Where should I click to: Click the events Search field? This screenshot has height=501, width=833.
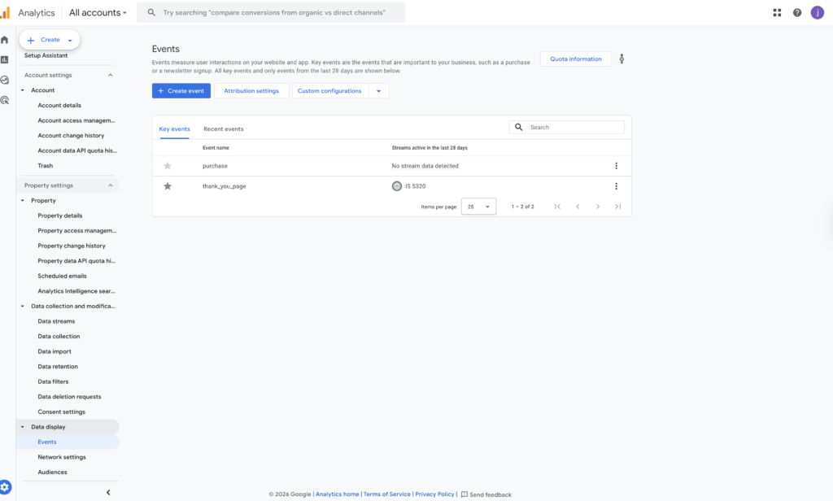[x=574, y=128]
